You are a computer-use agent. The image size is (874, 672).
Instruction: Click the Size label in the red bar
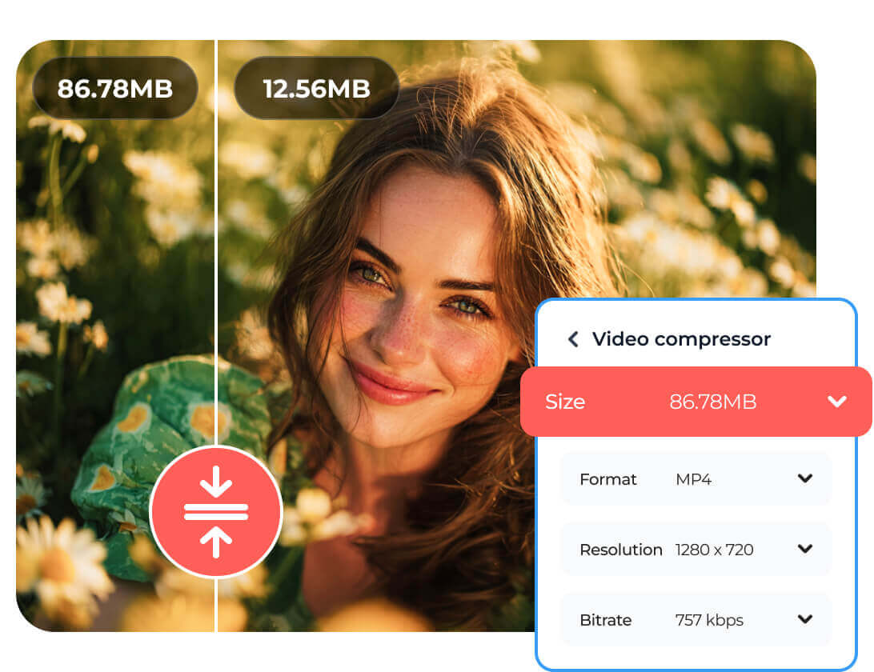pyautogui.click(x=565, y=402)
